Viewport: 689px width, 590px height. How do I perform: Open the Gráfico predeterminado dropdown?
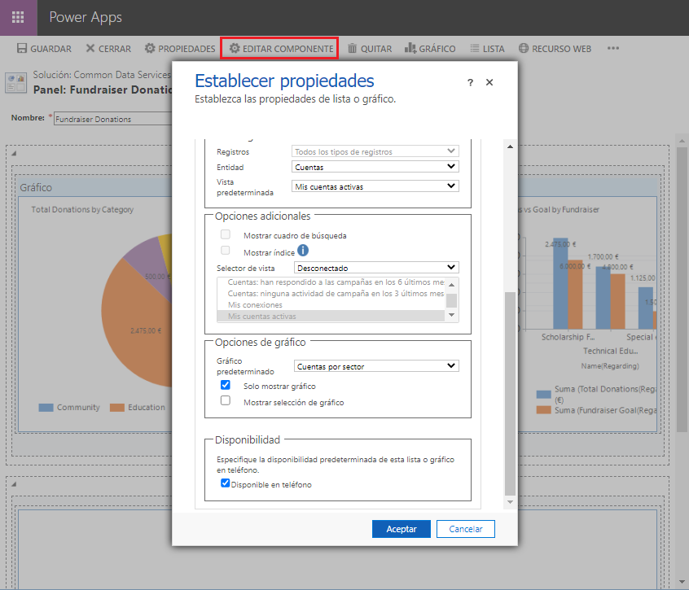[x=376, y=366]
